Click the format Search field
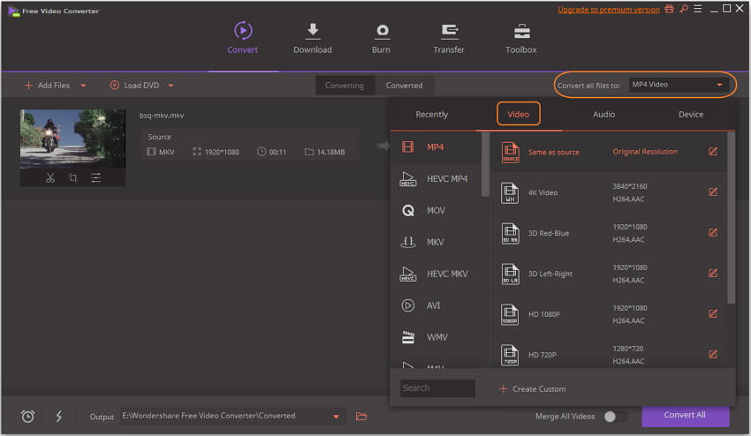This screenshot has width=751, height=436. (x=437, y=388)
